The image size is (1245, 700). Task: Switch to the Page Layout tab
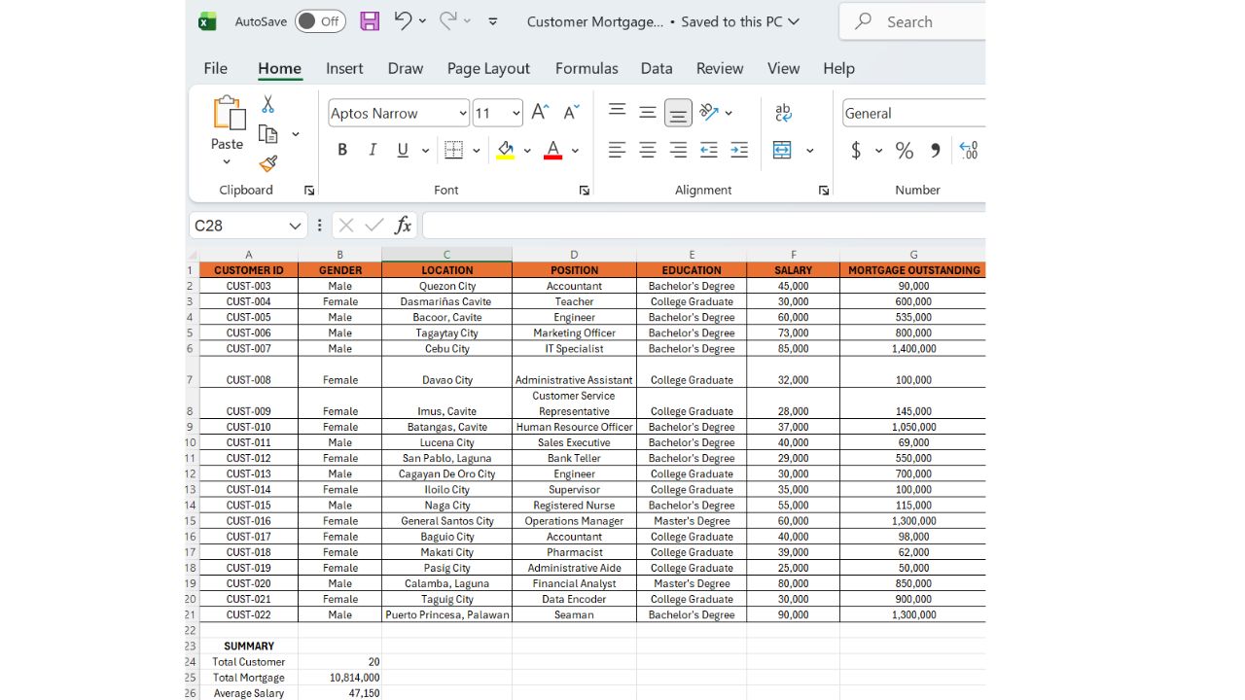point(488,68)
